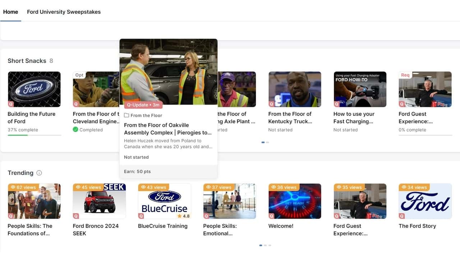Click the Building the Future progress bar
This screenshot has width=460, height=258.
34,135
